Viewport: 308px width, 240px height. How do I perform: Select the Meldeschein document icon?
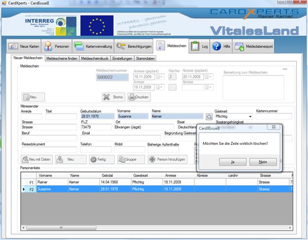[160, 46]
